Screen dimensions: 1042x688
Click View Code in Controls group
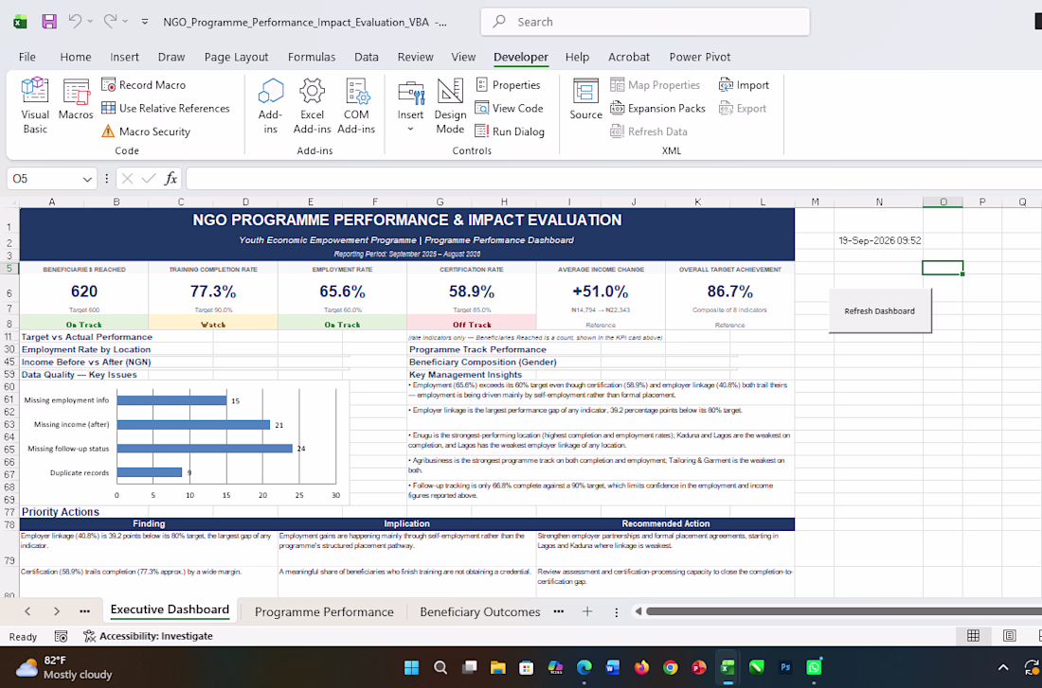tap(509, 108)
